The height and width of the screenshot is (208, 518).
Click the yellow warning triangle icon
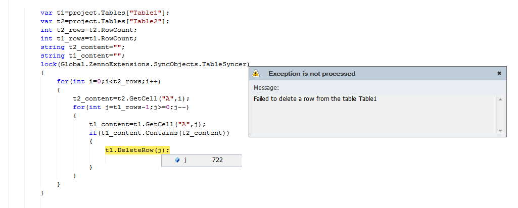pos(256,73)
